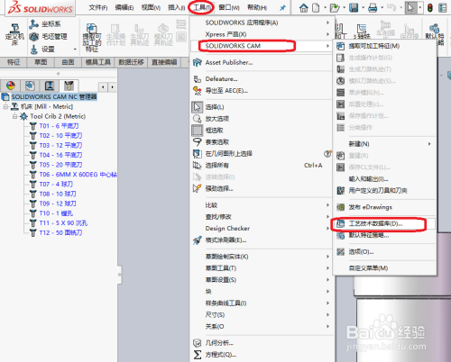Click tree tab scroll-right arrow
Screen dimensions: 451x362
coord(112,87)
